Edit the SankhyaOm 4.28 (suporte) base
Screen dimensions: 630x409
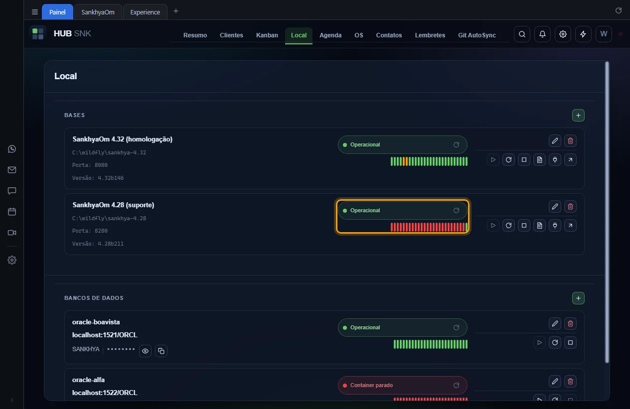coord(555,206)
